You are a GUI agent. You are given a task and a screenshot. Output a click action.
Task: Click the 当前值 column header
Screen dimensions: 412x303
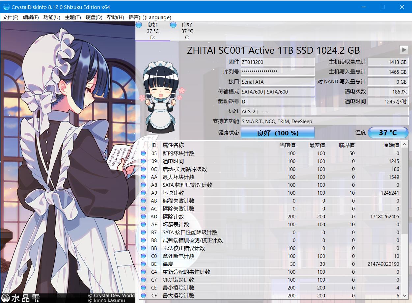coord(288,145)
